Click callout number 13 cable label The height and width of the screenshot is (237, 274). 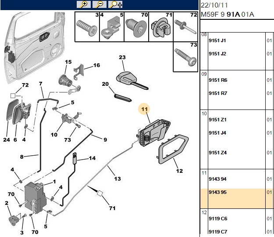(117, 179)
